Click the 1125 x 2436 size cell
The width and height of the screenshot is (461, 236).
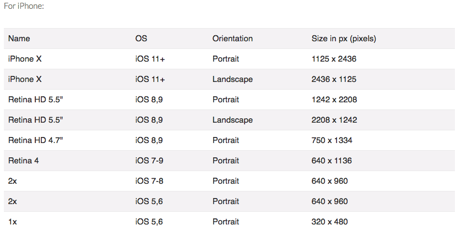[334, 59]
